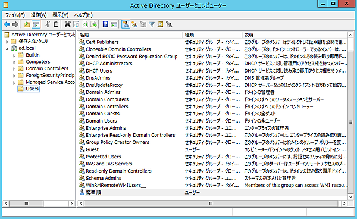Open the 表示(V) menu
This screenshot has height=219, width=357.
pyautogui.click(x=61, y=15)
